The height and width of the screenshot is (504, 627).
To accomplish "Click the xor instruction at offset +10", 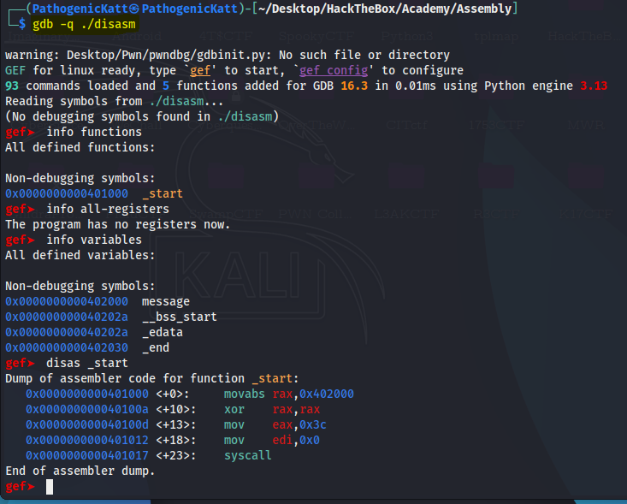I will click(x=234, y=409).
